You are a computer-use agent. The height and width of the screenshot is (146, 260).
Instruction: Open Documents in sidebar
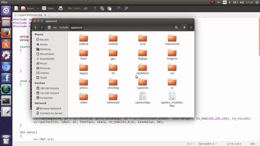coord(45,54)
